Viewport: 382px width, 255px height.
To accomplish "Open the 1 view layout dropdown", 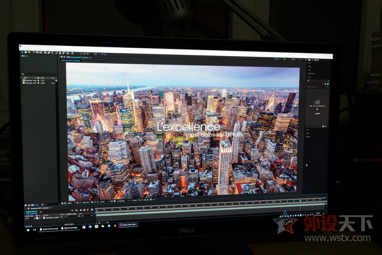I will tap(135, 200).
